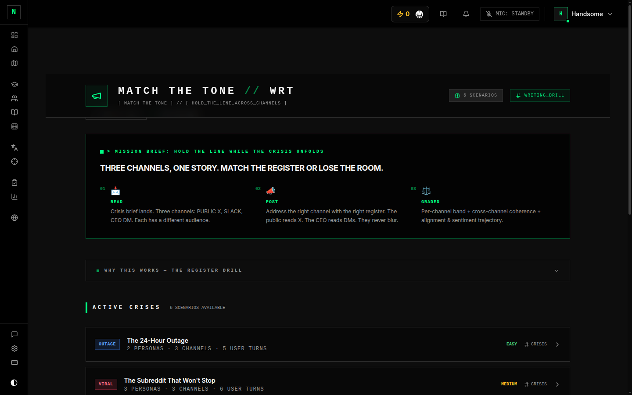Click the green H avatar square
The height and width of the screenshot is (395, 632).
point(561,14)
